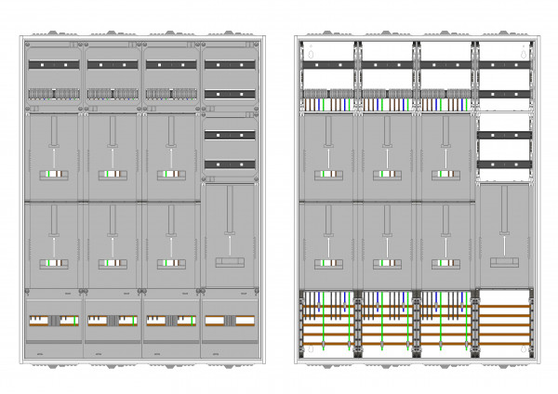Click right cabinet's third column lower meter panel

(x=445, y=245)
